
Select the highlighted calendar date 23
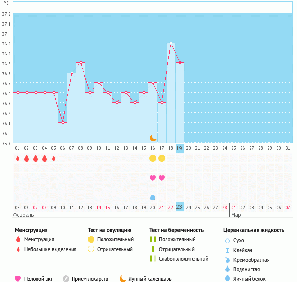point(179,207)
